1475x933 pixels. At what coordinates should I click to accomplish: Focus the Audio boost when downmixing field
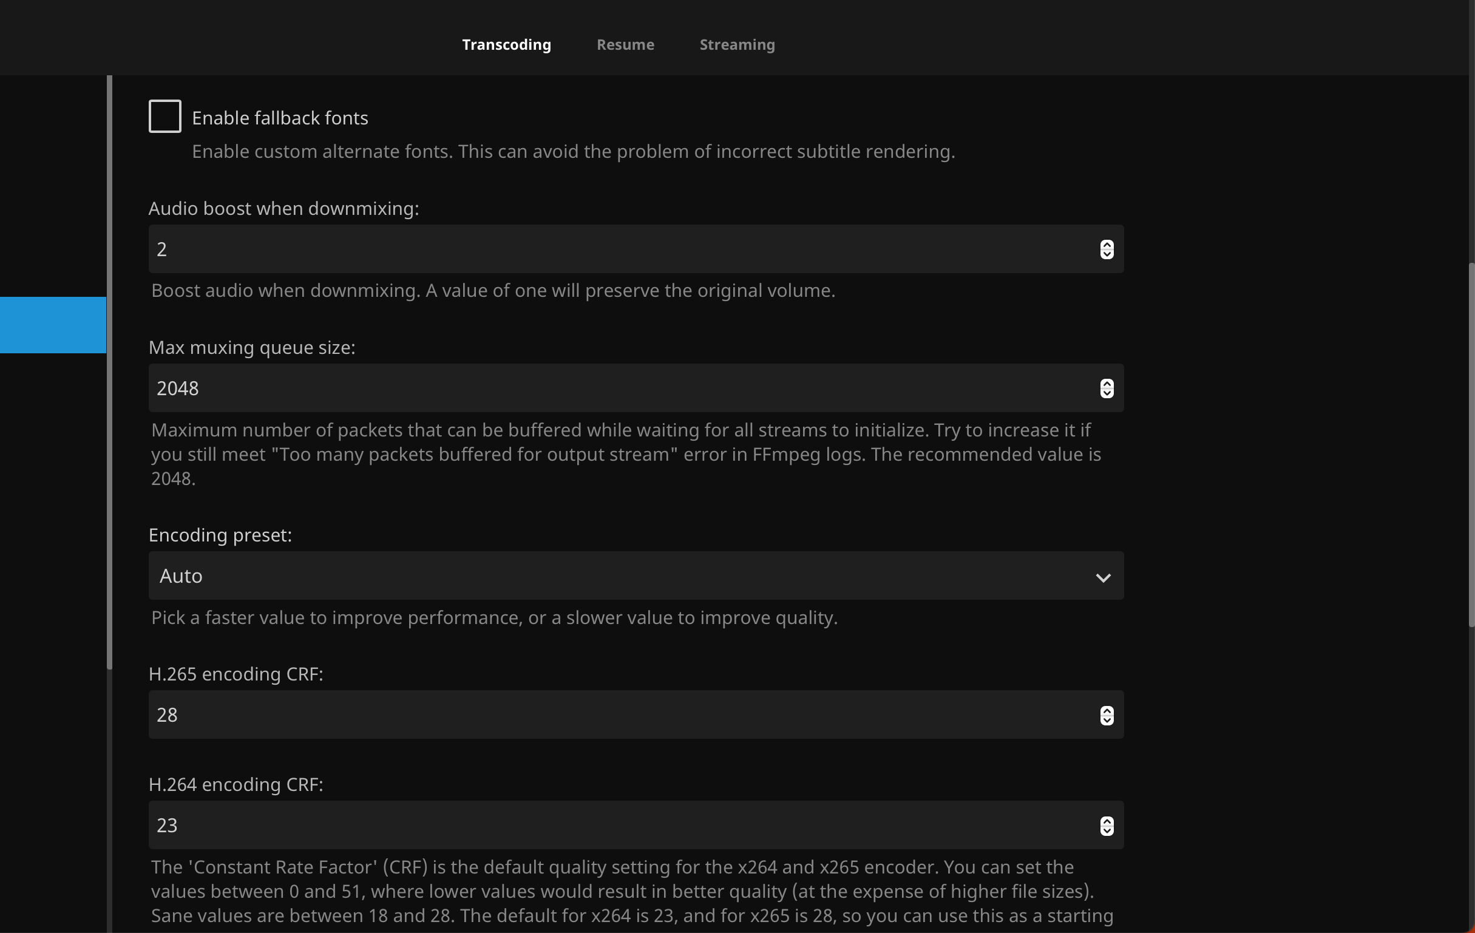(612, 249)
